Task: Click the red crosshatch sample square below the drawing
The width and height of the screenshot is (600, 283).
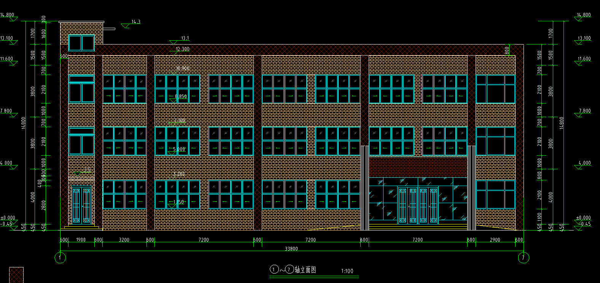Action: 16,275
